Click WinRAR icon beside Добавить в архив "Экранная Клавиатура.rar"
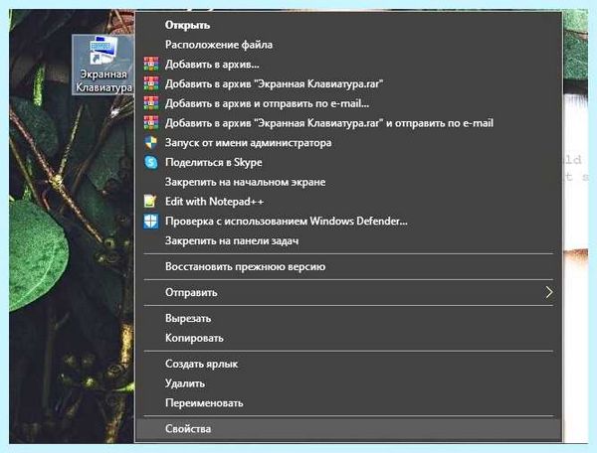Image resolution: width=597 pixels, height=453 pixels. [x=151, y=83]
